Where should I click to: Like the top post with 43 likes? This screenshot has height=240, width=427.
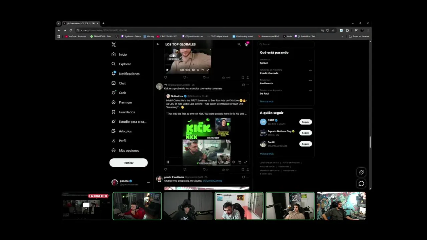[206, 77]
